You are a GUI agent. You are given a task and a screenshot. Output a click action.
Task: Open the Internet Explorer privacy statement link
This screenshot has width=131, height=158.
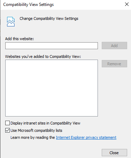point(86,137)
